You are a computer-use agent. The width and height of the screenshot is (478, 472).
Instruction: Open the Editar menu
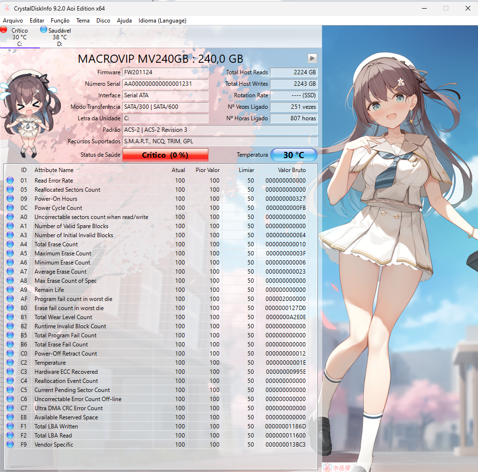(x=37, y=21)
